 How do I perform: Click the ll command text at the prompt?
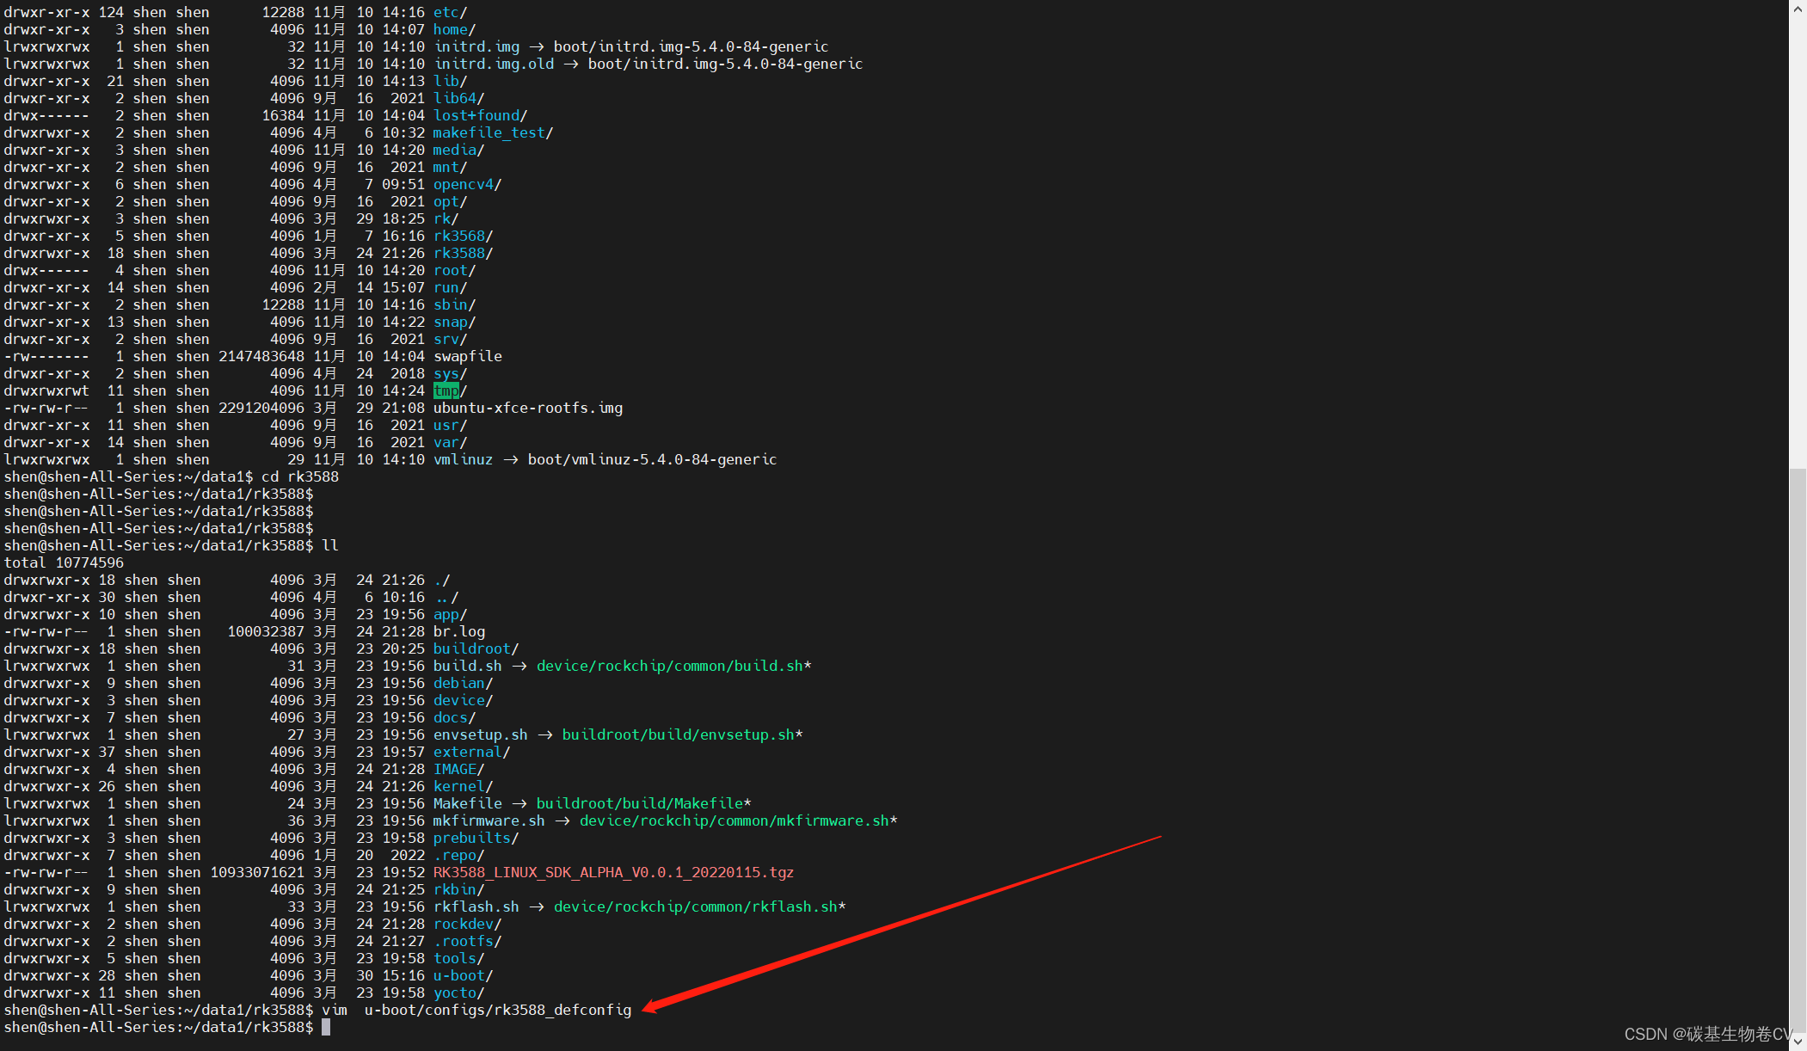[330, 545]
